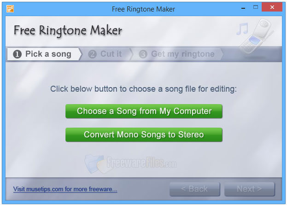287x205 pixels.
Task: Click the music note graphic
Action: point(242,29)
